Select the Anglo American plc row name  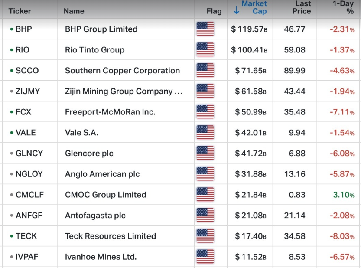tap(102, 174)
